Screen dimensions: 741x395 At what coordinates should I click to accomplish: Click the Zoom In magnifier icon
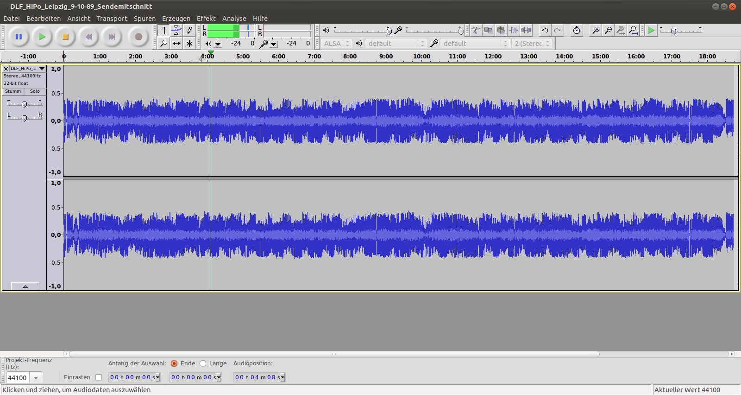click(596, 31)
